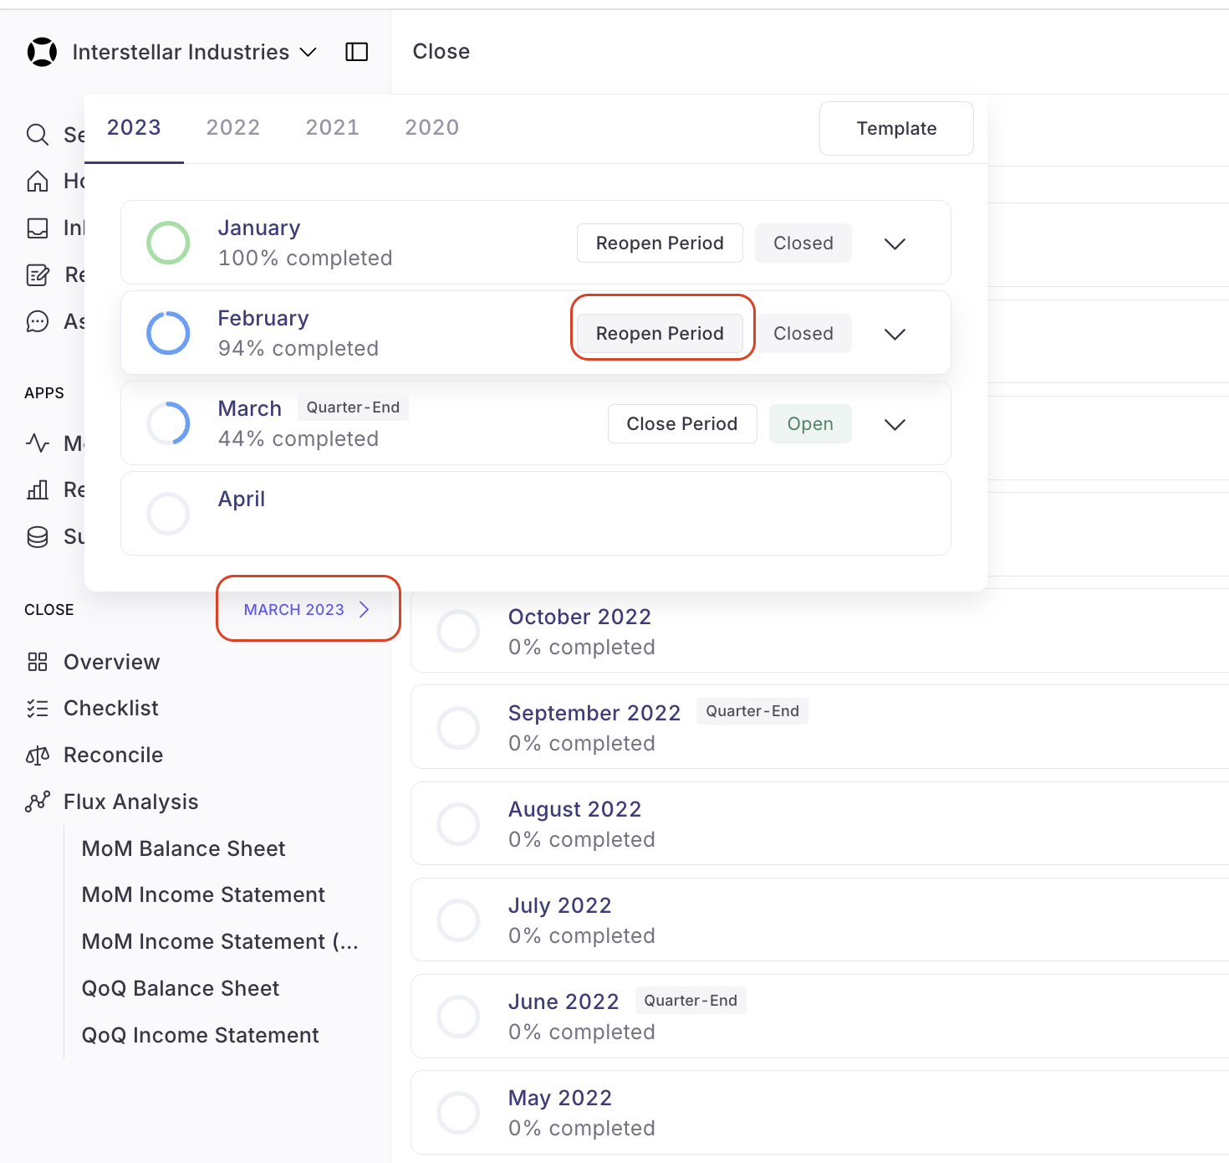The width and height of the screenshot is (1229, 1163).
Task: Click the Quarter-End tag beside September 2022
Action: pos(752,711)
